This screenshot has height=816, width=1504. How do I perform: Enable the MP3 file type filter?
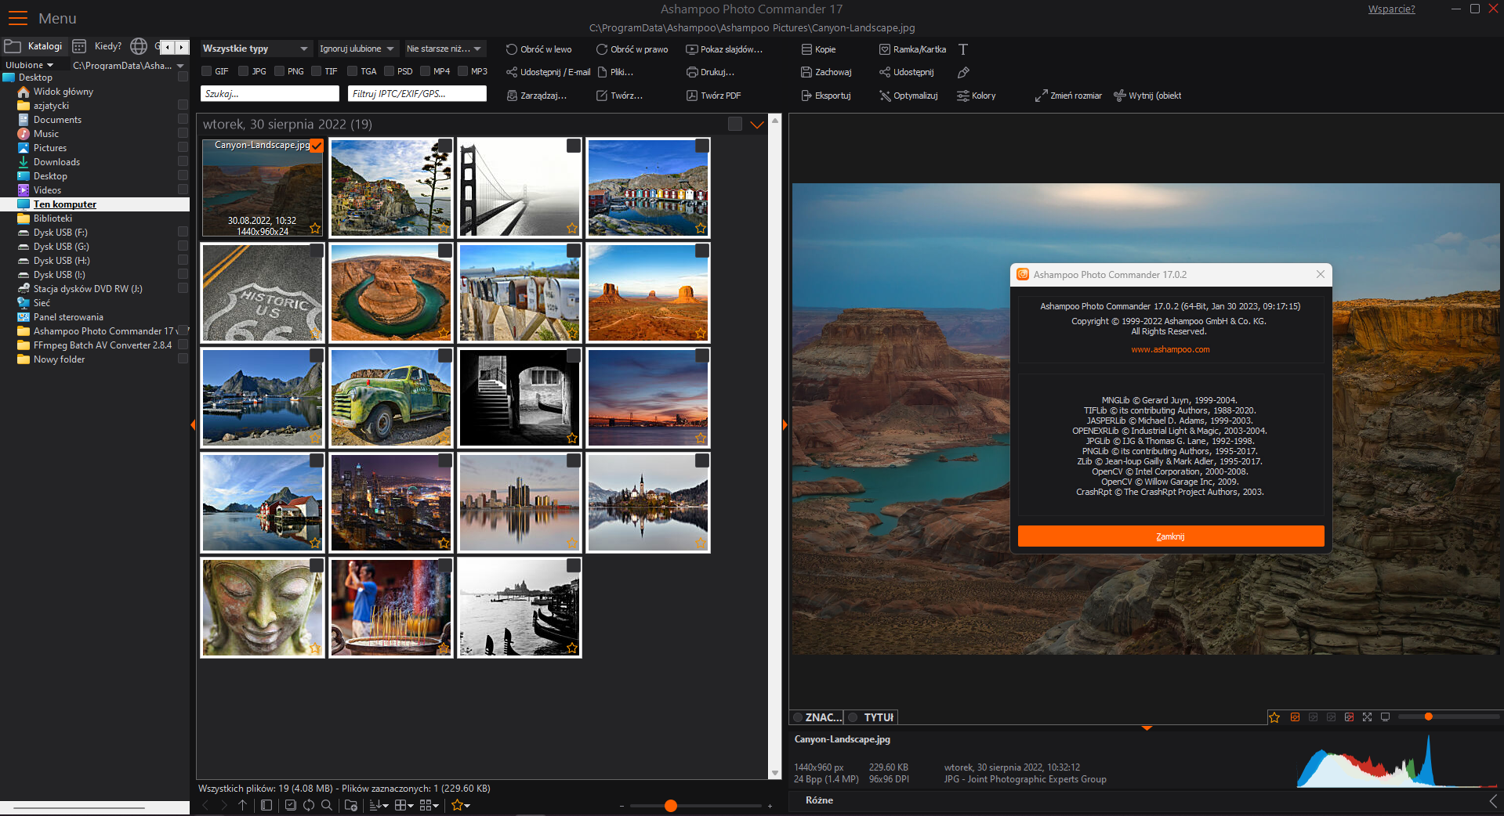click(x=462, y=71)
